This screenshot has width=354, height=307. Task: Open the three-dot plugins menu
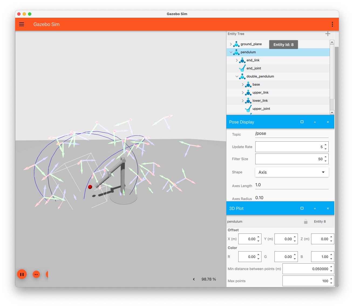point(332,24)
